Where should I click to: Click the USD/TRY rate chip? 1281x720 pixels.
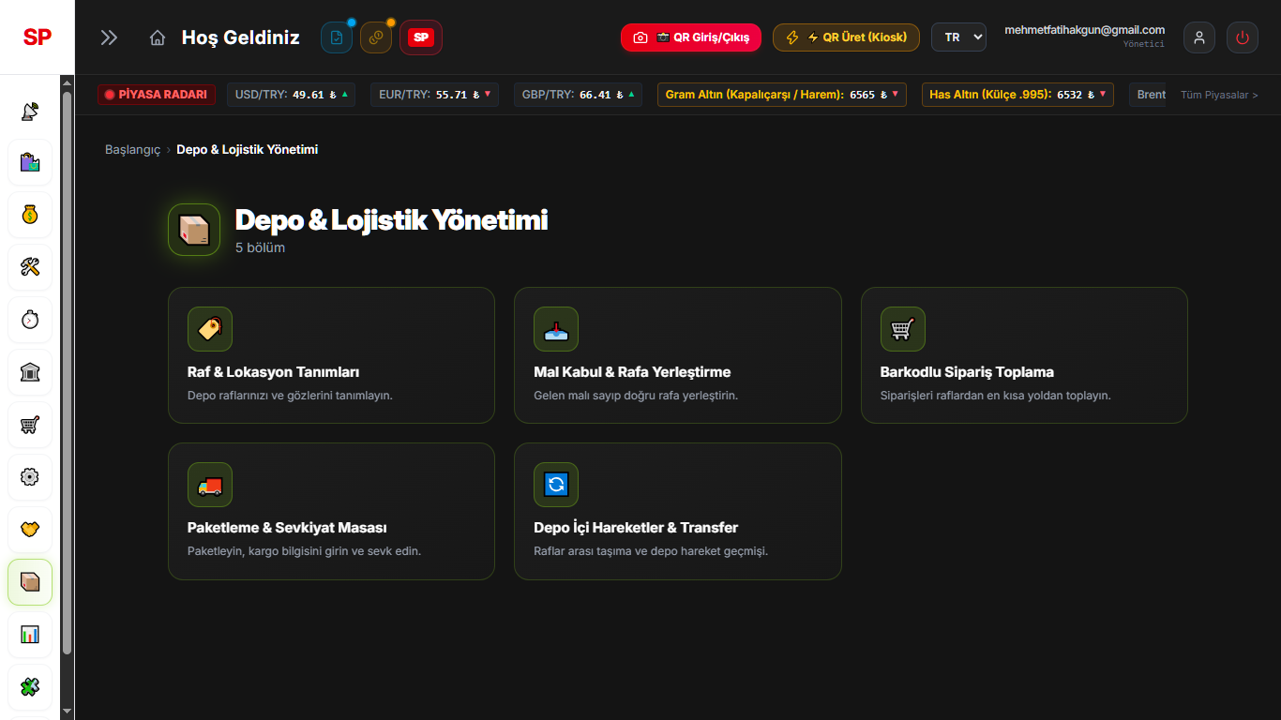point(292,95)
